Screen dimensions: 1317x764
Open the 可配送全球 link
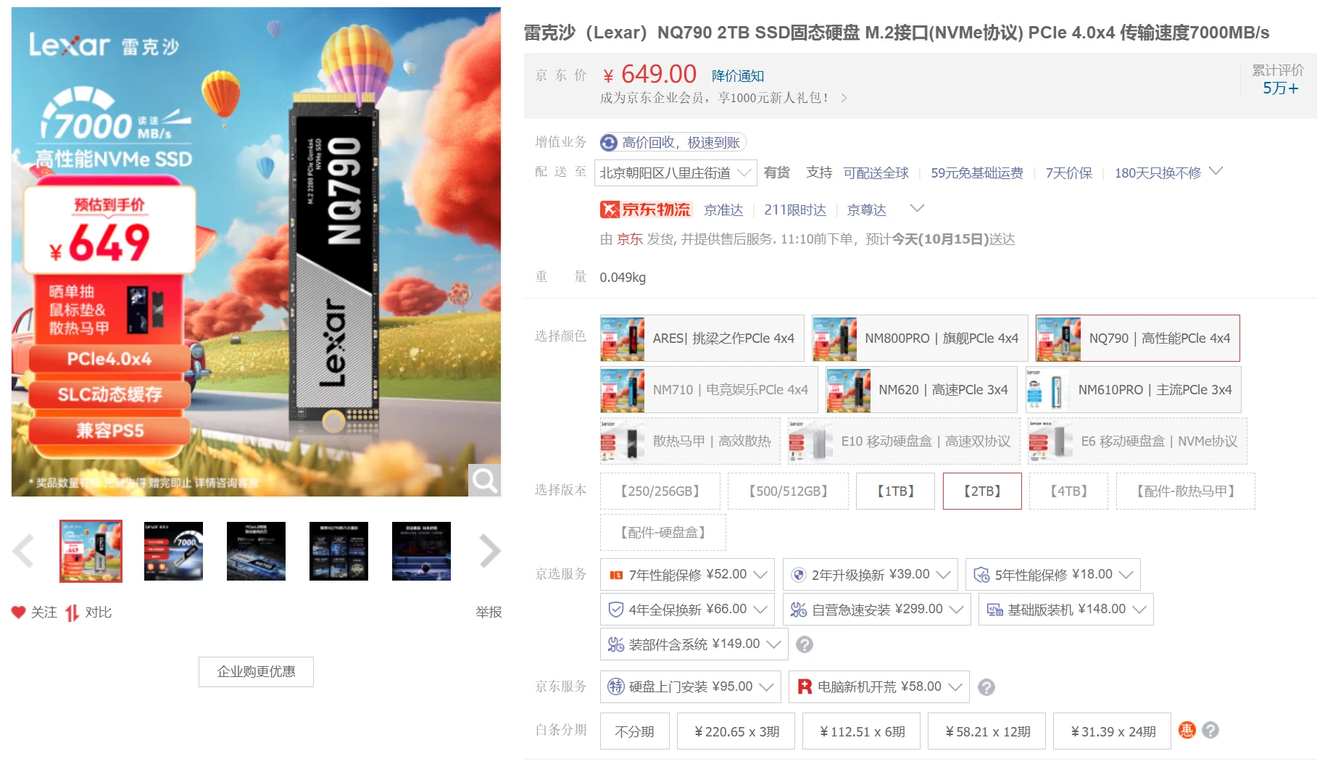(876, 173)
